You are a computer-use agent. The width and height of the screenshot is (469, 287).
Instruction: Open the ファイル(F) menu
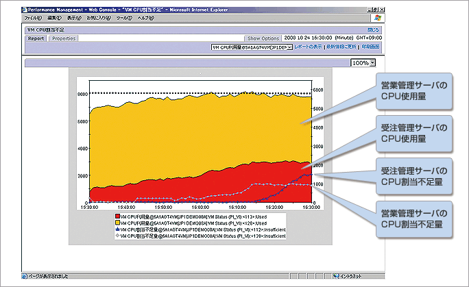(33, 18)
